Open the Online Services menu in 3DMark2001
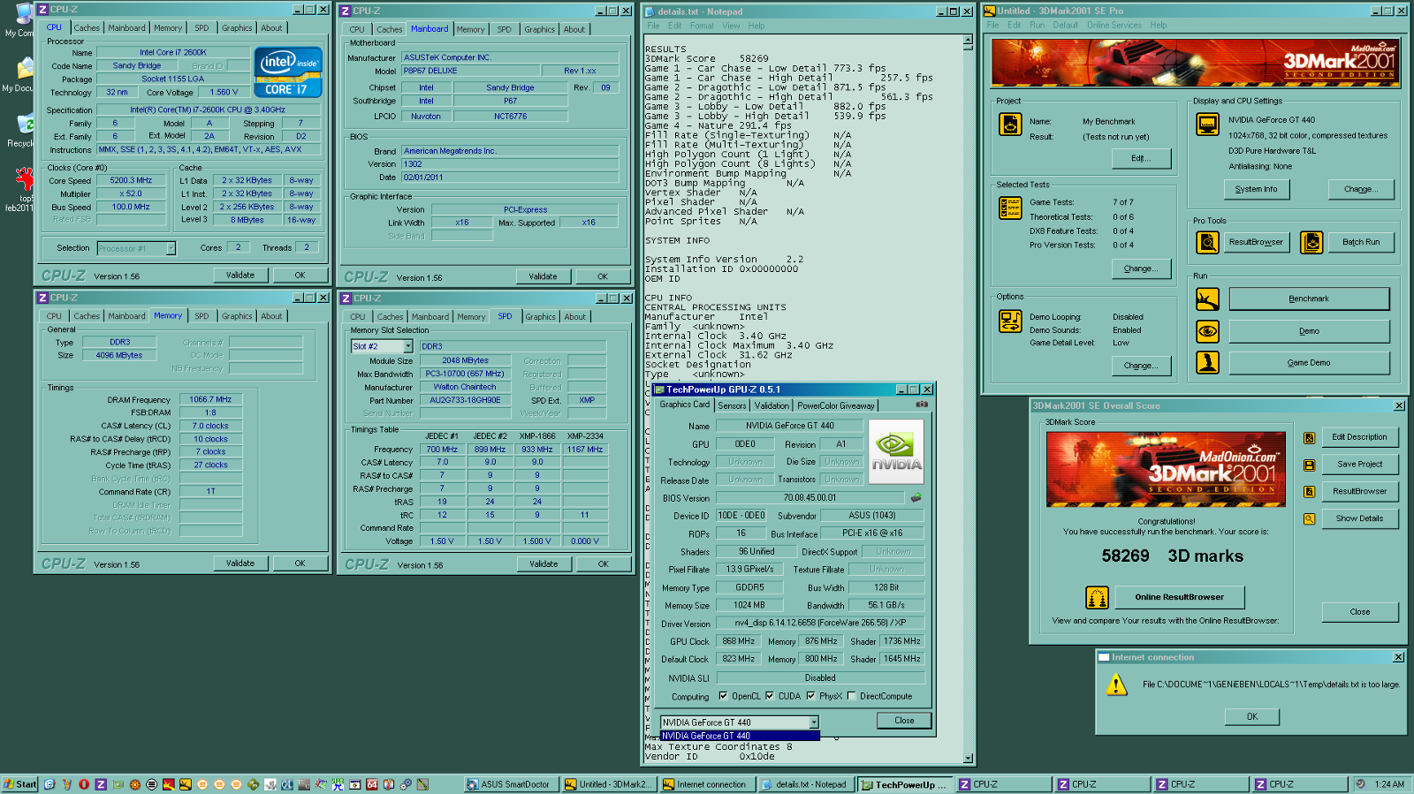Viewport: 1414px width, 794px height. pyautogui.click(x=1114, y=25)
